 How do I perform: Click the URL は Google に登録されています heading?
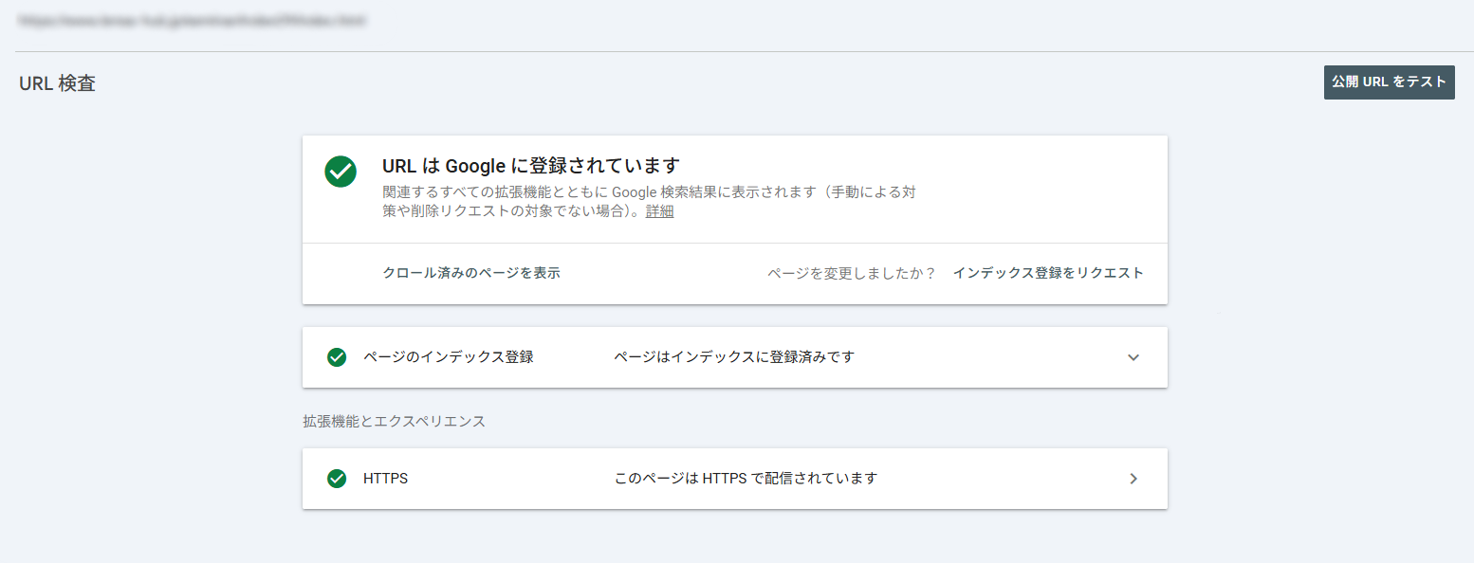pos(530,166)
